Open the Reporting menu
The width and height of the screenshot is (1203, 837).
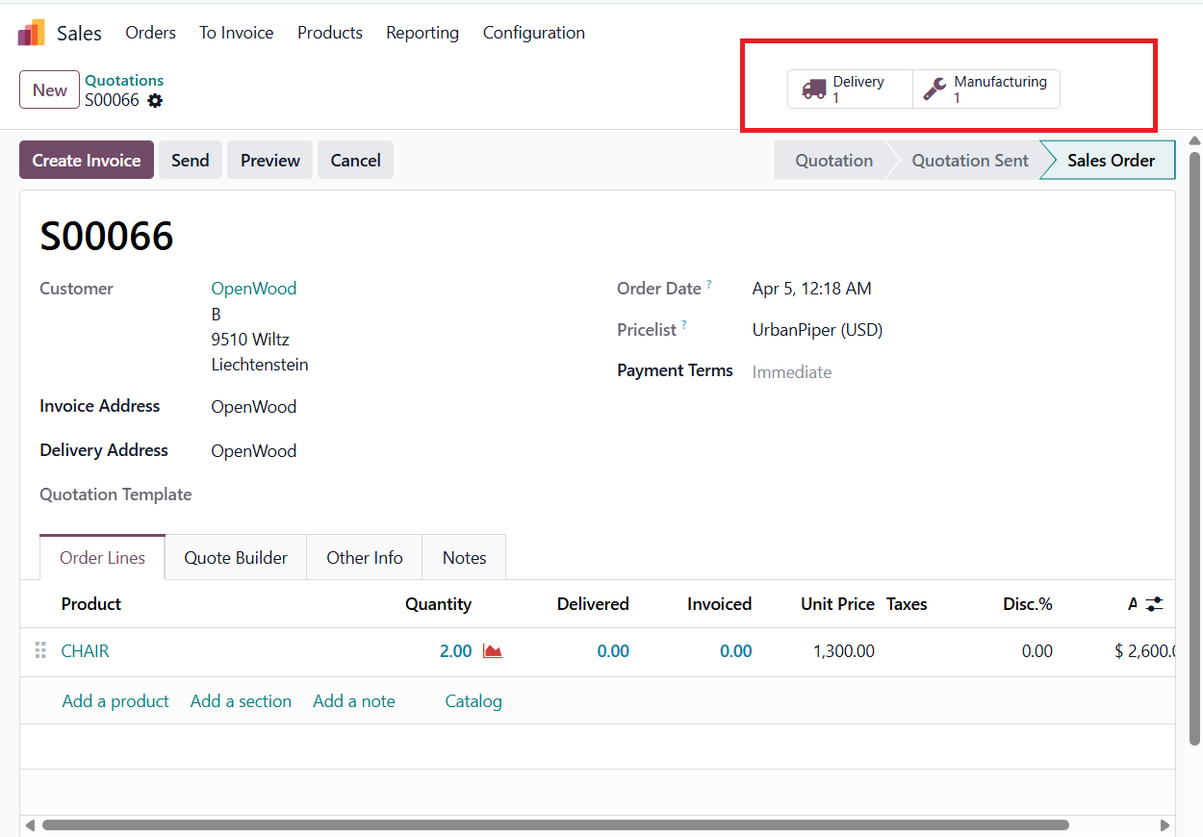[x=422, y=33]
